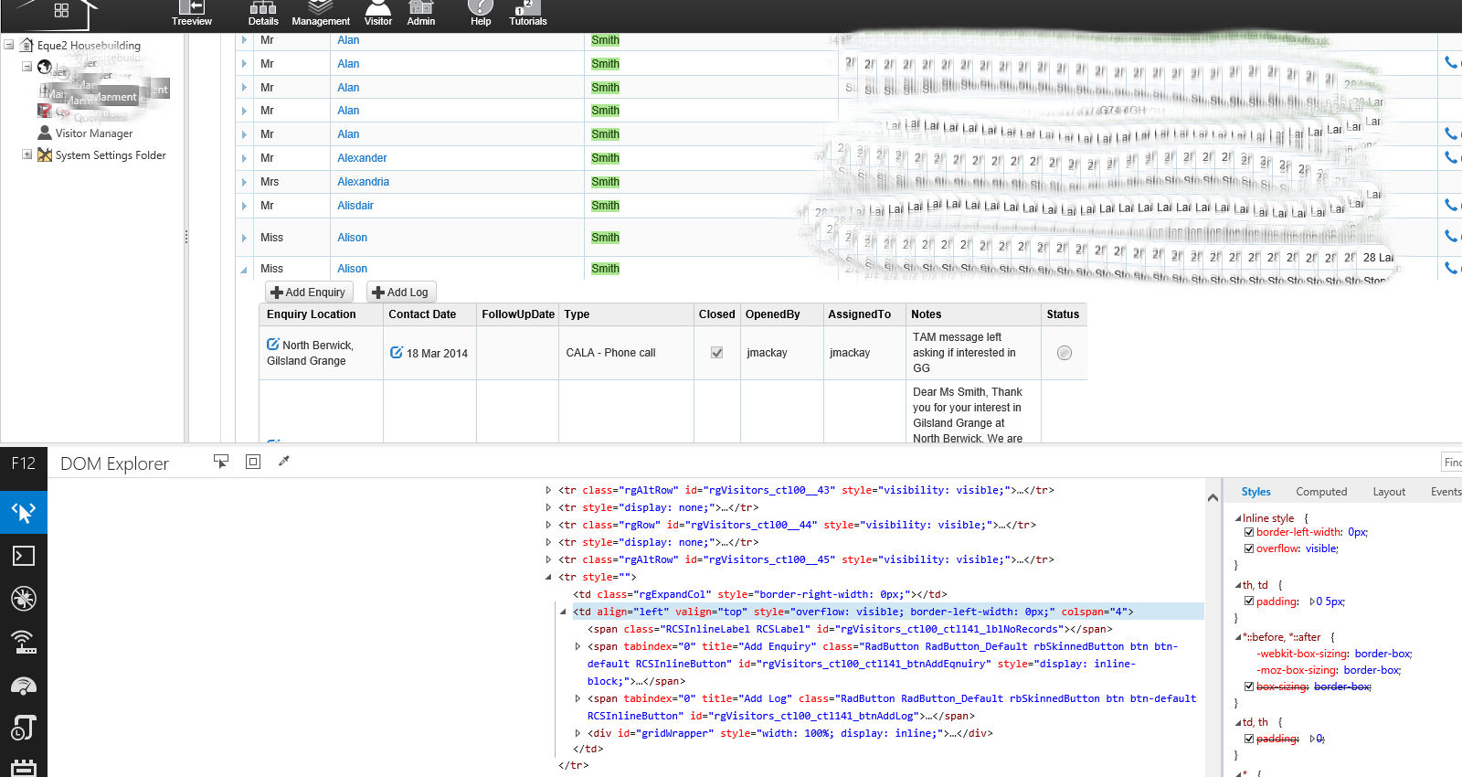Click the Select element icon in DOM Explorer
Image resolution: width=1462 pixels, height=777 pixels.
(x=221, y=462)
